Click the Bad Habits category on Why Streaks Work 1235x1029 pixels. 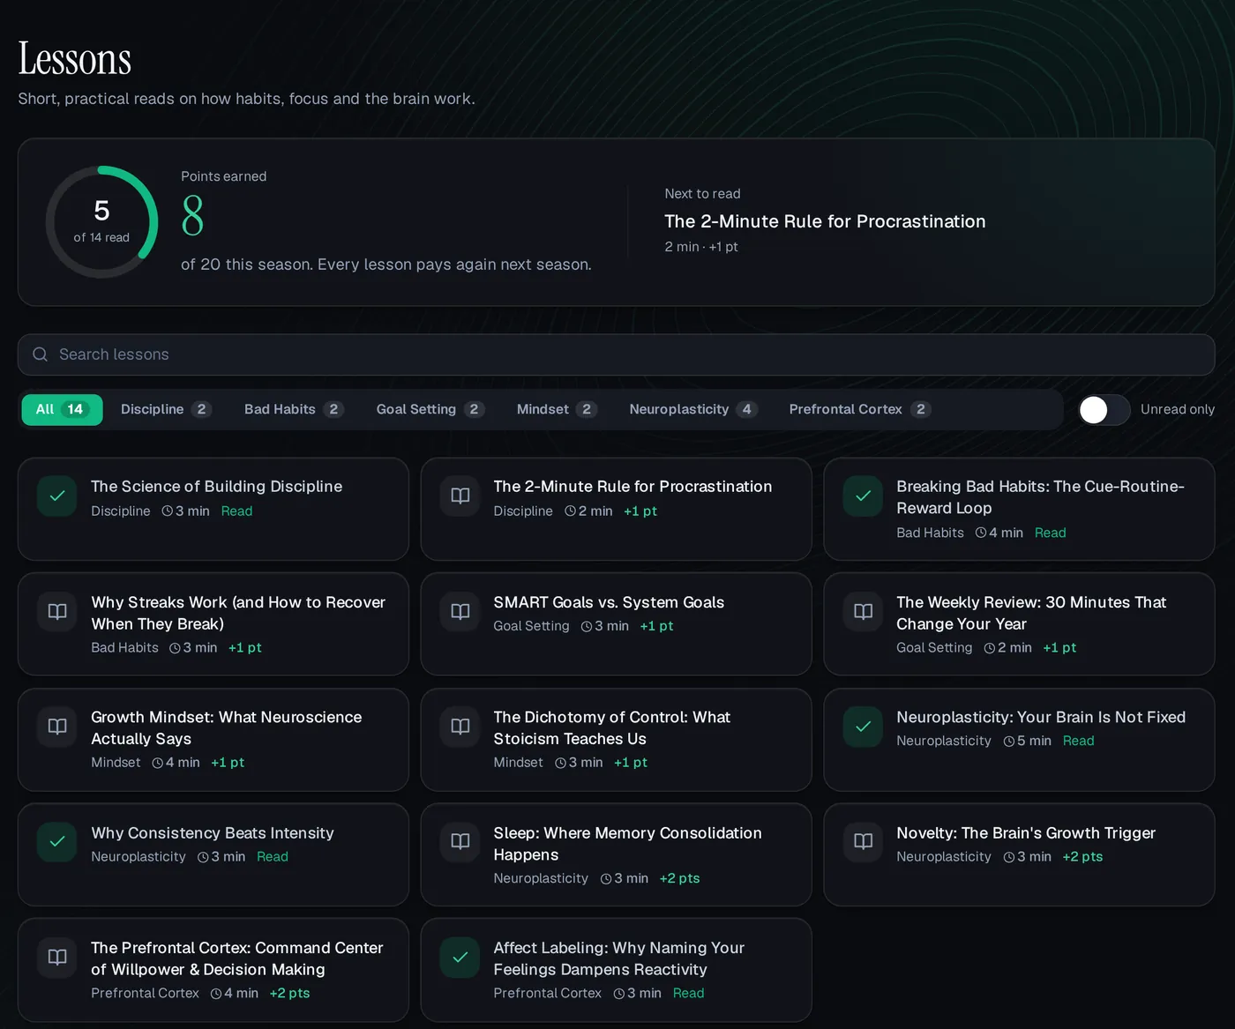coord(124,648)
